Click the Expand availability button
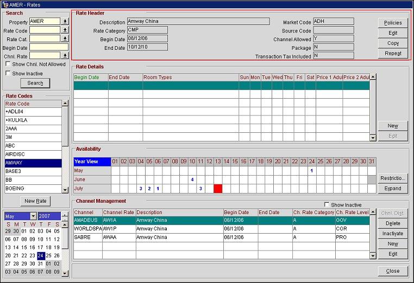414x283 pixels. pyautogui.click(x=393, y=189)
